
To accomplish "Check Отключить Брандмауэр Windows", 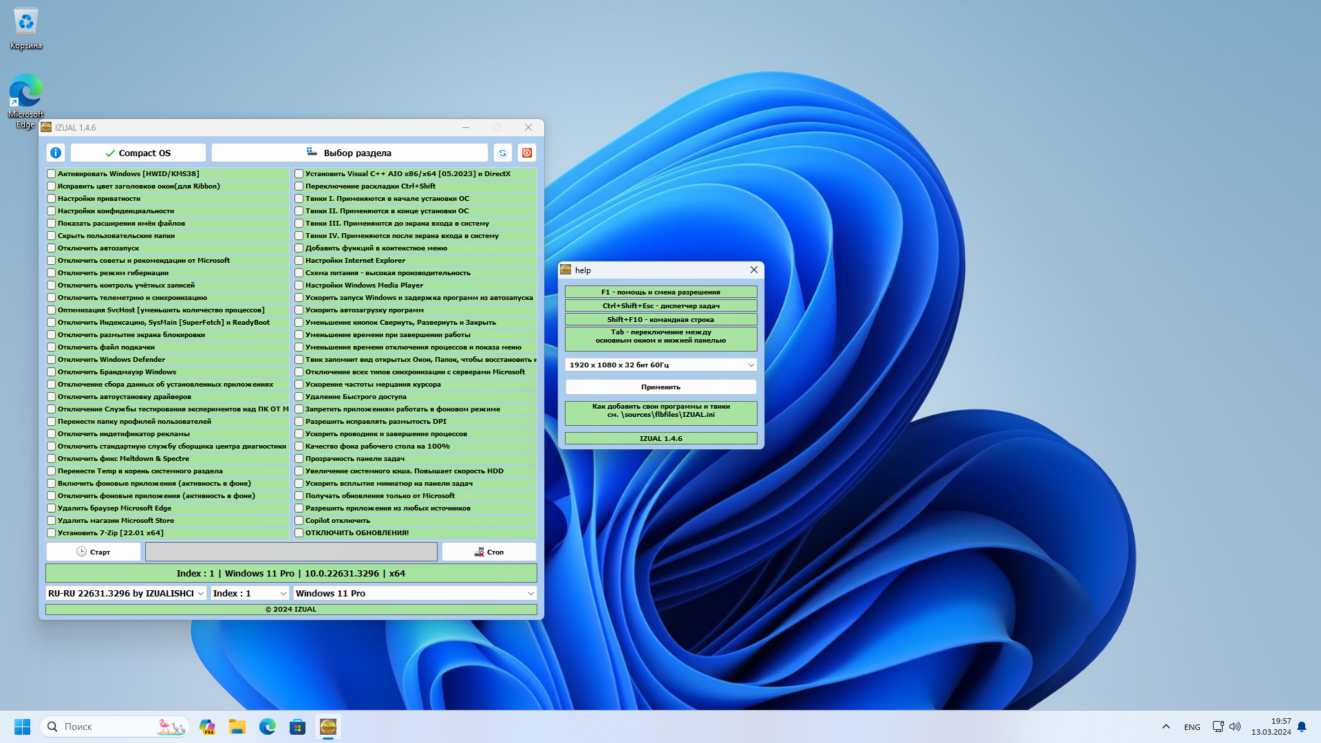I will click(52, 372).
